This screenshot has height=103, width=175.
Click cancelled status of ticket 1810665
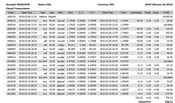[x=168, y=61]
